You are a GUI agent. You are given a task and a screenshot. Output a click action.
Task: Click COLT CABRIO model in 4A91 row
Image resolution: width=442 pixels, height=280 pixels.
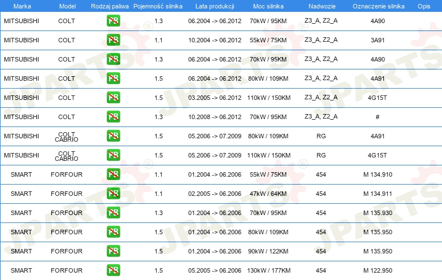click(67, 137)
